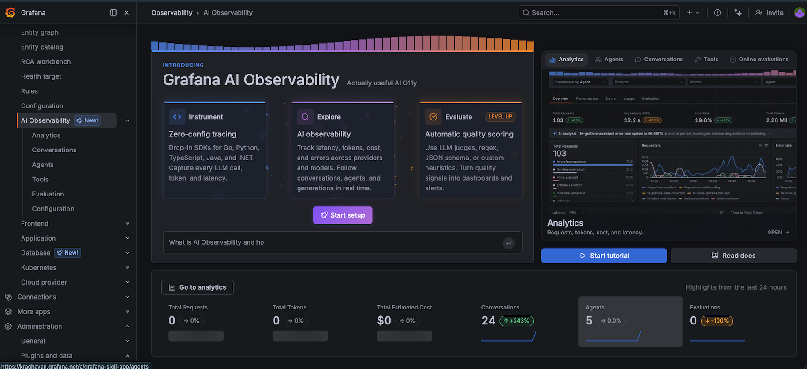The width and height of the screenshot is (807, 369).
Task: Open the Conversations highlight card
Action: (x=526, y=322)
